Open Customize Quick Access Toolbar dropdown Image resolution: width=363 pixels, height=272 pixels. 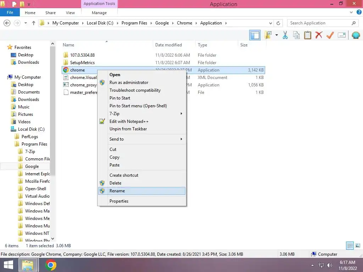(x=29, y=4)
